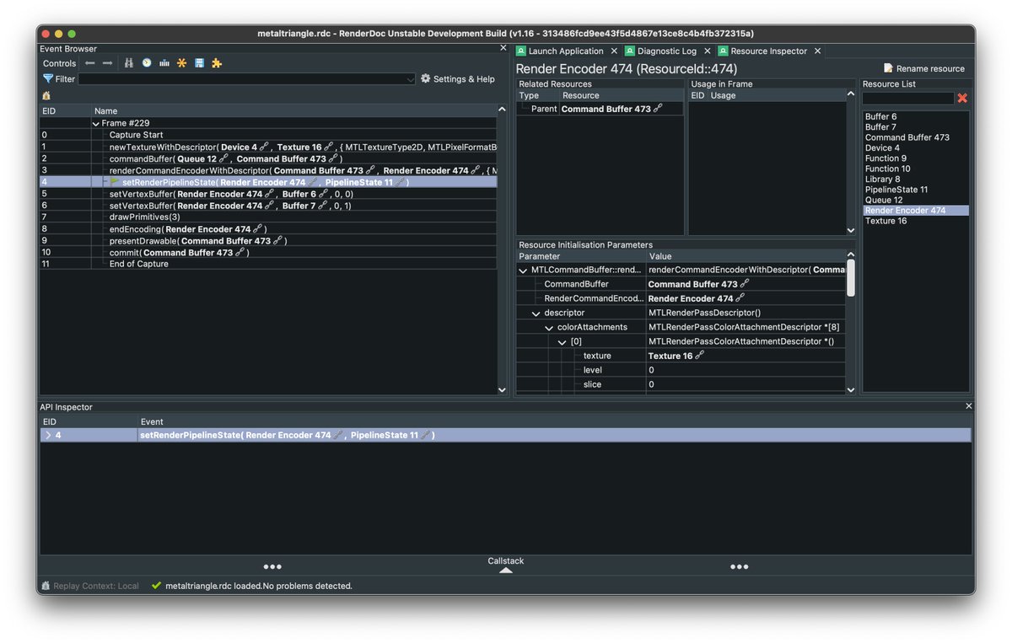The image size is (1012, 643).
Task: Select Library 8 in Resource List
Action: (x=916, y=180)
